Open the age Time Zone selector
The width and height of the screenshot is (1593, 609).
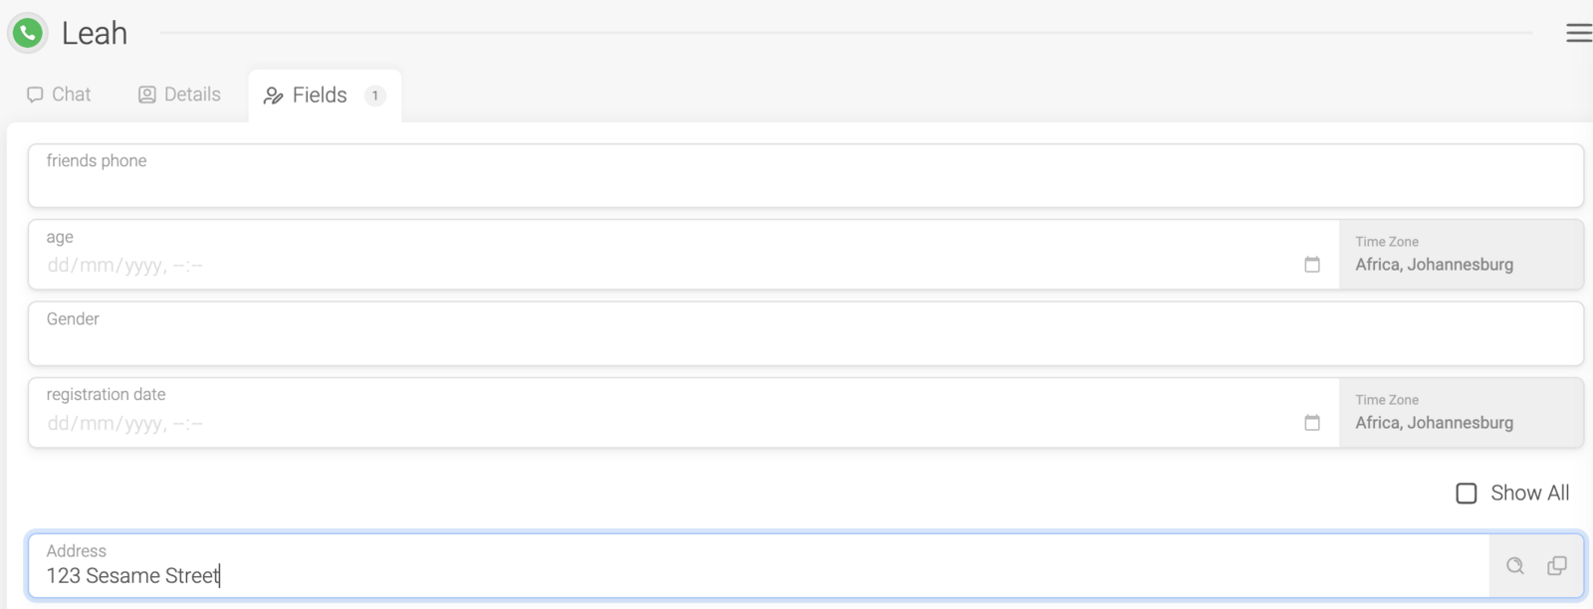1462,255
